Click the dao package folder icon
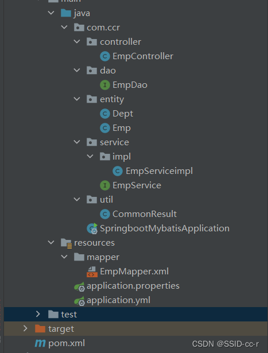 [x=92, y=71]
